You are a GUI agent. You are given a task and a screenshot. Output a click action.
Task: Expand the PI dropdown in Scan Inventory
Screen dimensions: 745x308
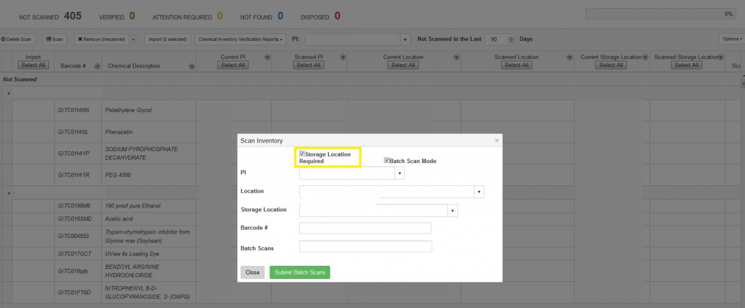point(400,174)
